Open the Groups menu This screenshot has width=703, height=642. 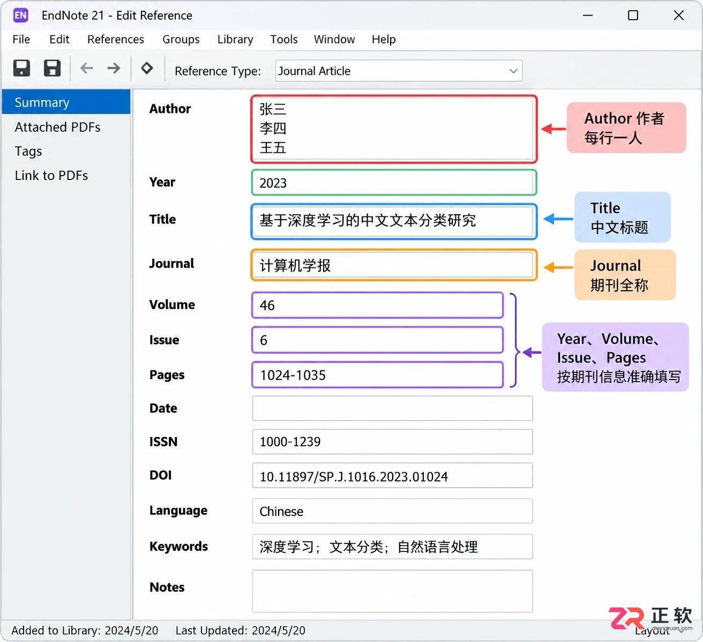[x=181, y=39]
